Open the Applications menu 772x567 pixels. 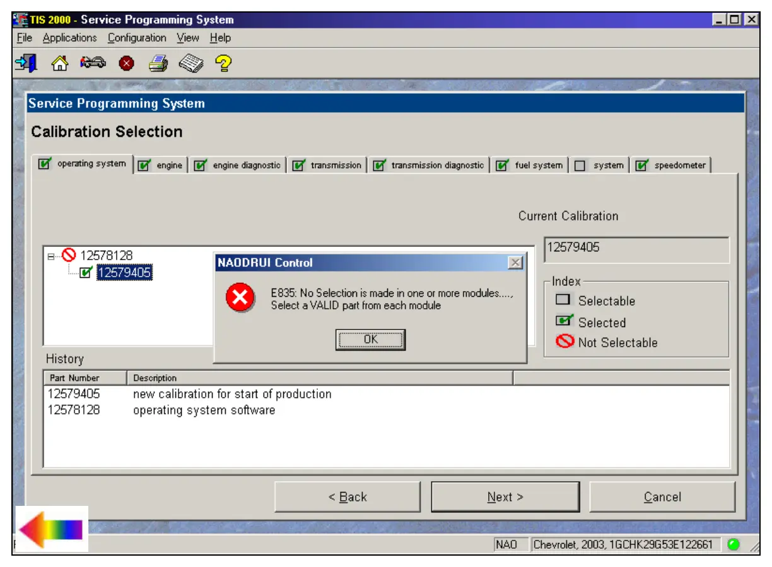pyautogui.click(x=69, y=38)
